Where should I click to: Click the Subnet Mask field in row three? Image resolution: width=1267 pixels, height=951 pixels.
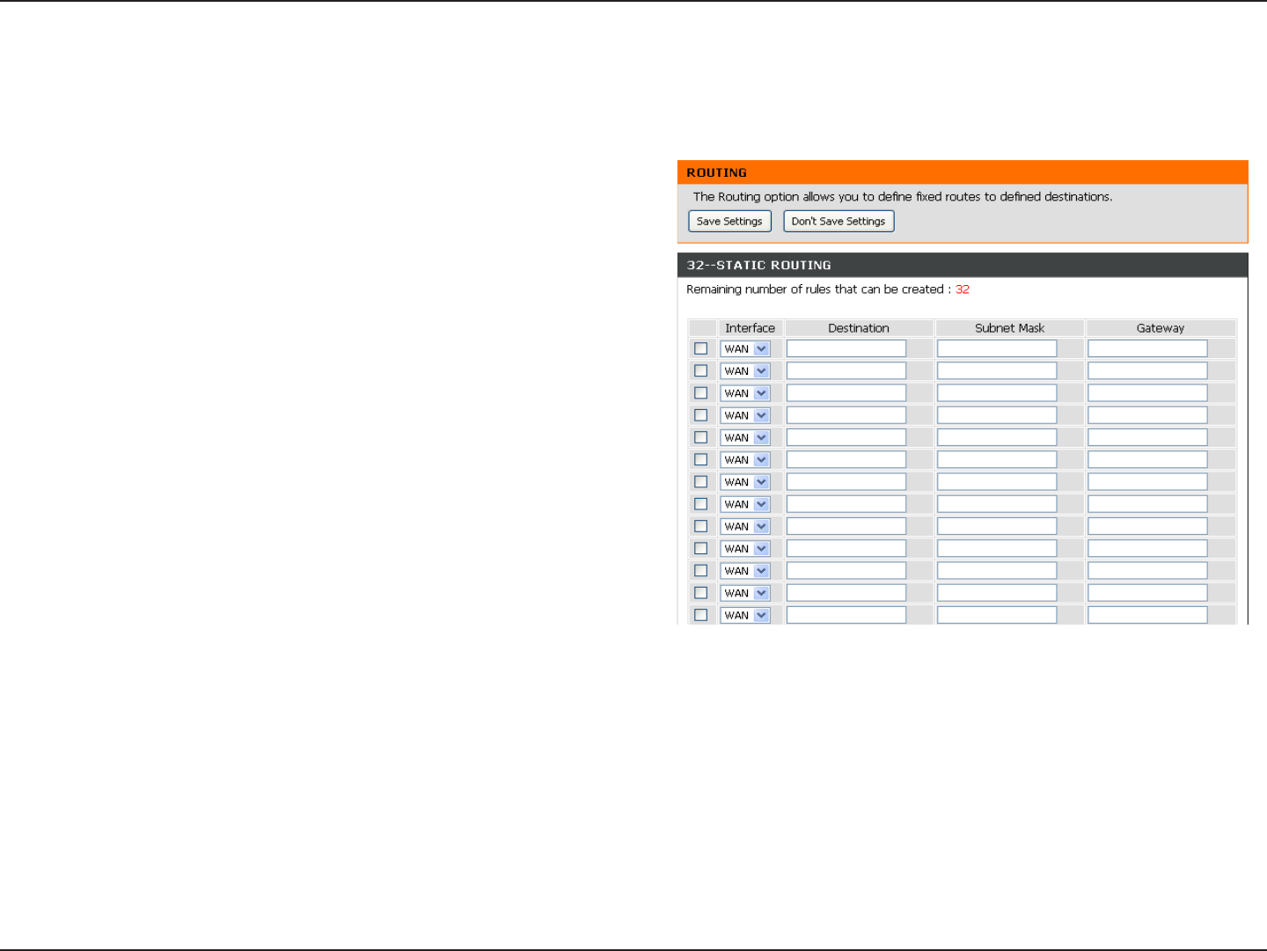tap(997, 393)
